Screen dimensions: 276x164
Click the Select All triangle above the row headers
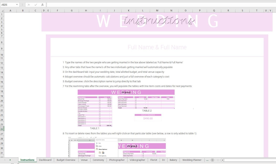(2, 10)
